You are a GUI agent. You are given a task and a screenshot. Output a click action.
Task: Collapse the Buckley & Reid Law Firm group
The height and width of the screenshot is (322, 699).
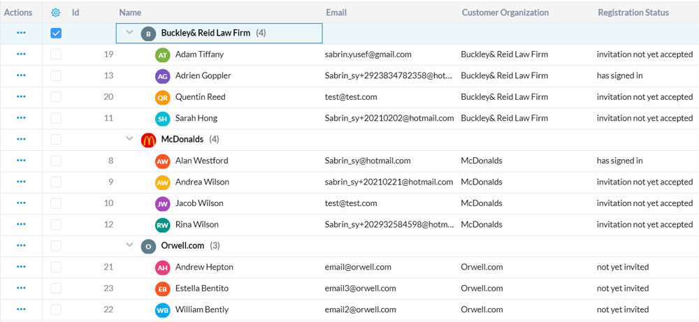[129, 33]
